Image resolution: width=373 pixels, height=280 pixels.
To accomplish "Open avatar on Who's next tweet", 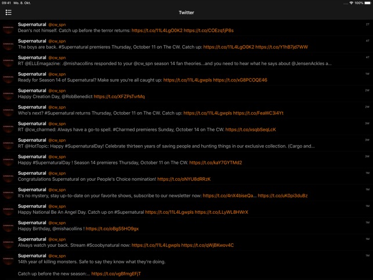I will tap(8, 110).
